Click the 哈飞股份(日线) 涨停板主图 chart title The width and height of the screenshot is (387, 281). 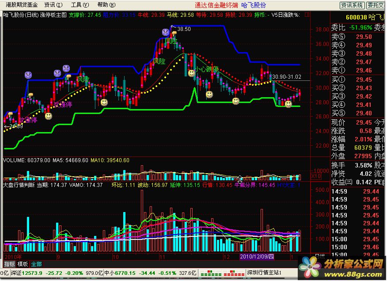click(x=35, y=15)
